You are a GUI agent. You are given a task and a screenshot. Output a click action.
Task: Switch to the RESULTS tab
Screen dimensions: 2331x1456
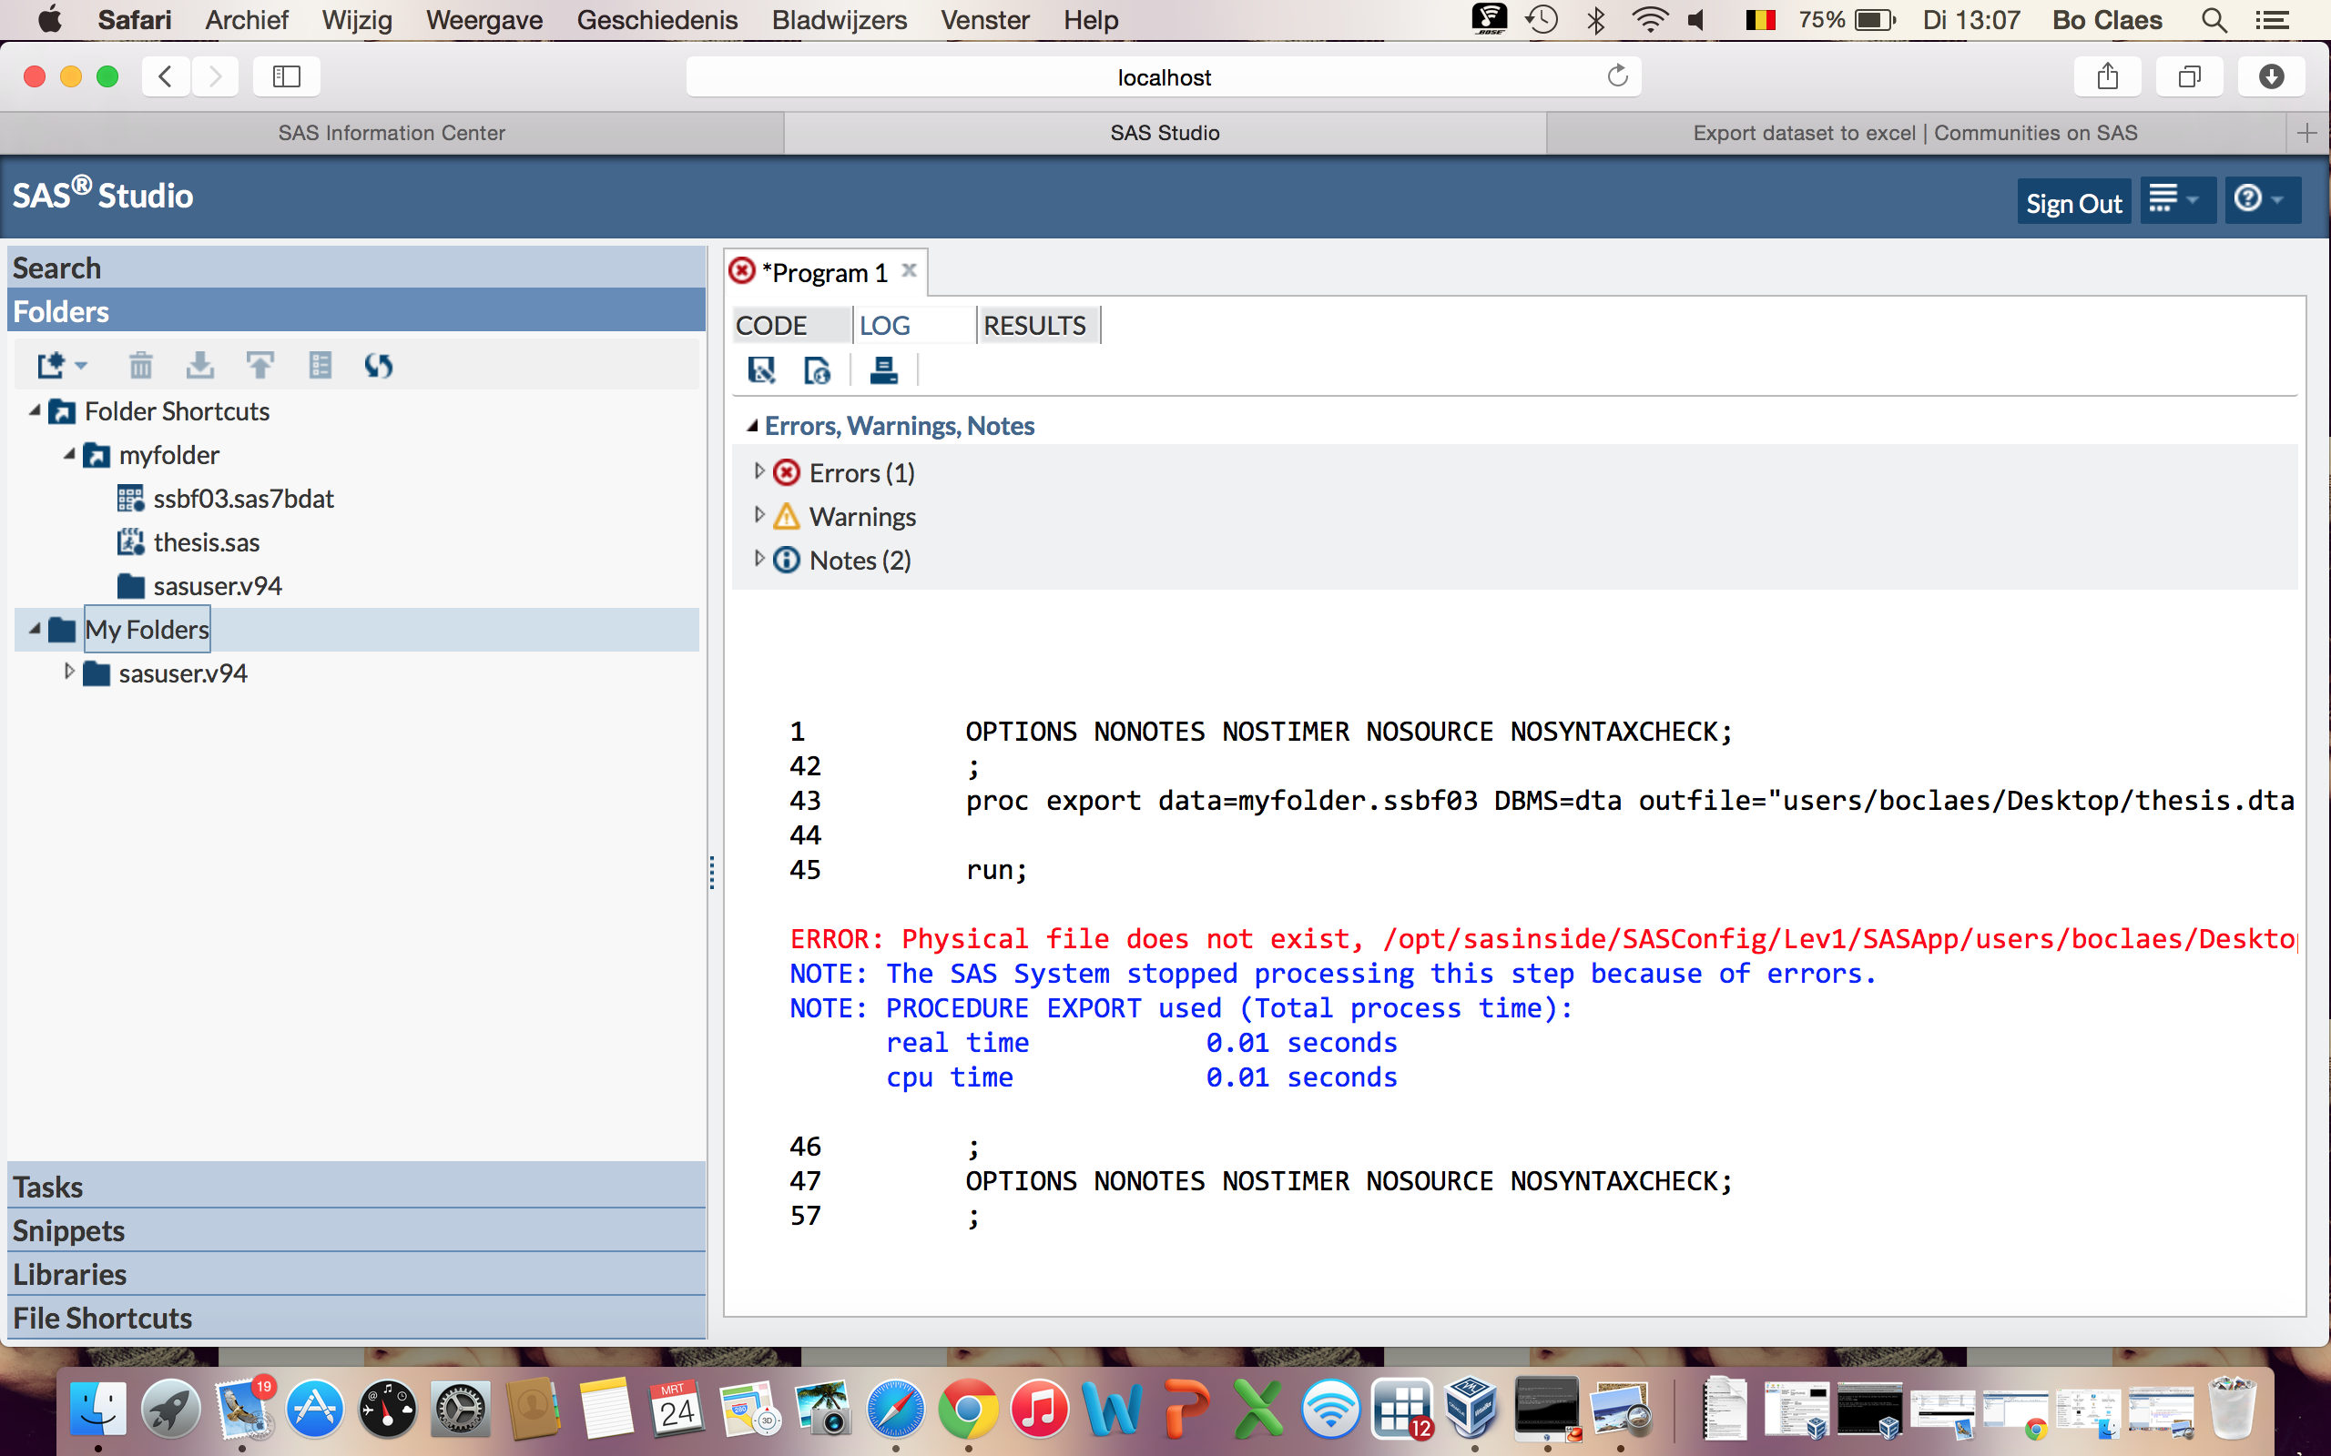(x=1034, y=326)
